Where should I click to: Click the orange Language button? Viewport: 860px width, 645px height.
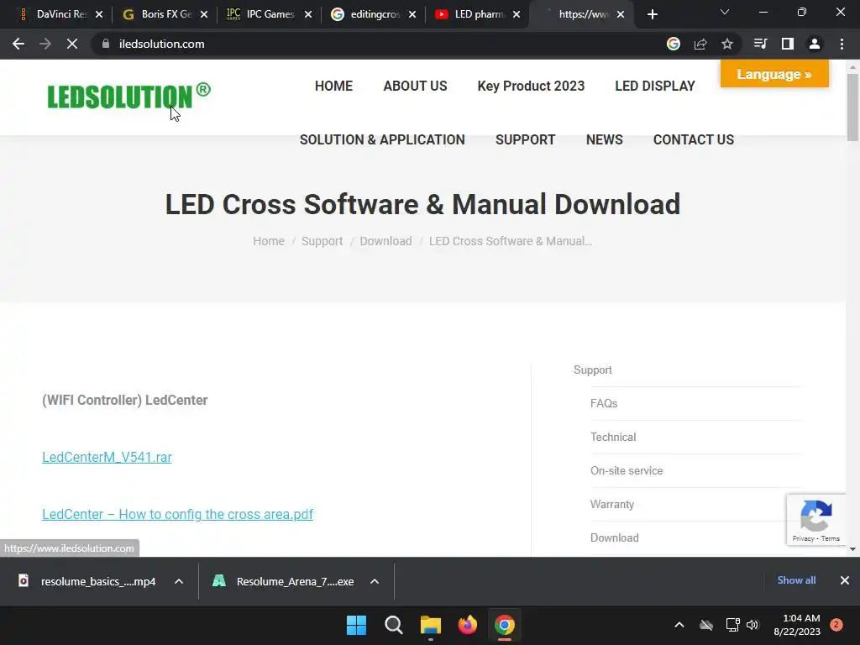pyautogui.click(x=774, y=74)
